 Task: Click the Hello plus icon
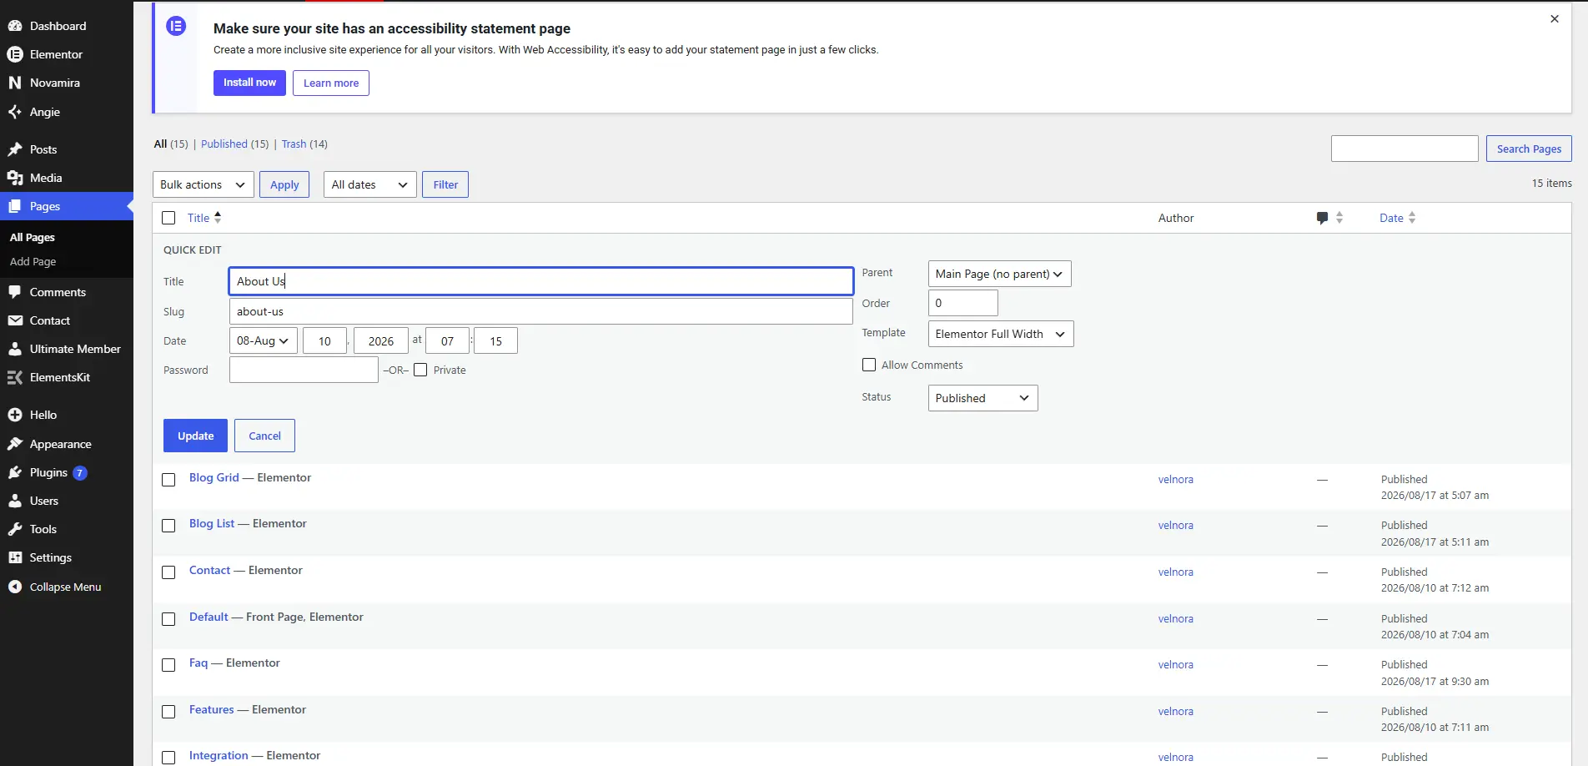point(15,415)
